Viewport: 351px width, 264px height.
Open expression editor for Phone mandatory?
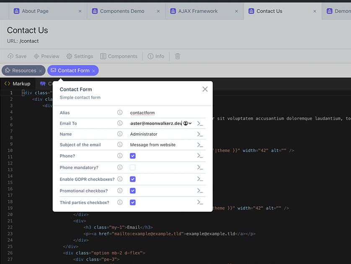click(200, 167)
